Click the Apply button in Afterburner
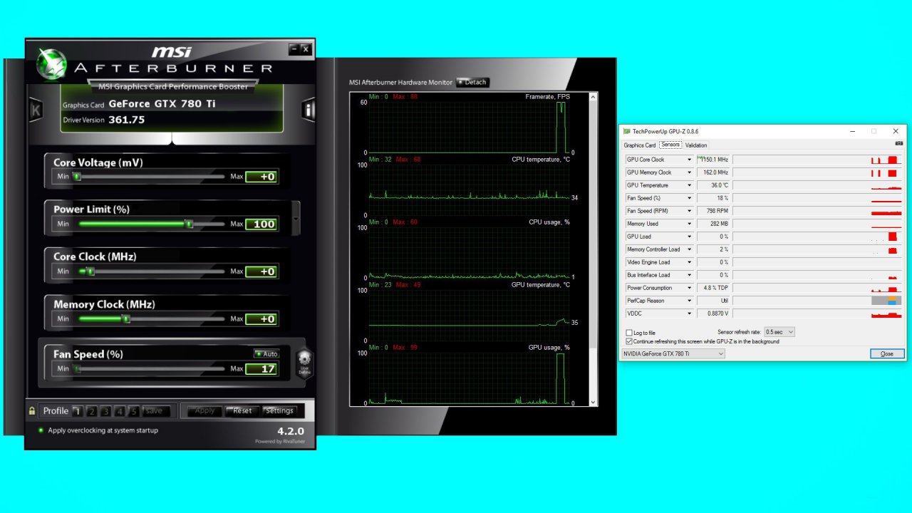Image resolution: width=912 pixels, height=513 pixels. click(x=204, y=410)
